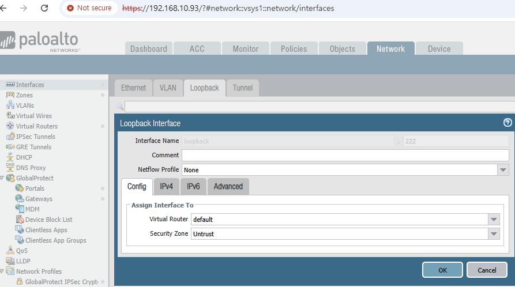Click the Not secure warning badge
The width and height of the screenshot is (515, 287).
coord(89,8)
